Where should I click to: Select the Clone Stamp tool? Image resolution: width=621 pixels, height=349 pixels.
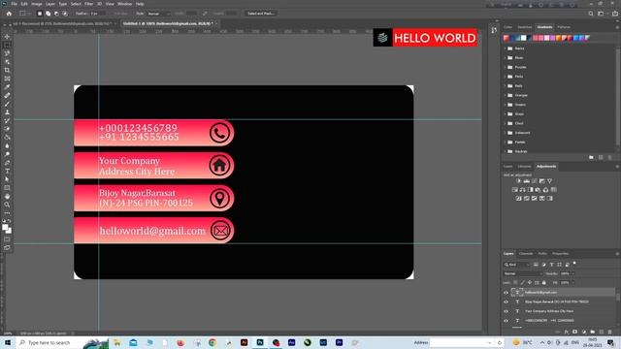[7, 112]
